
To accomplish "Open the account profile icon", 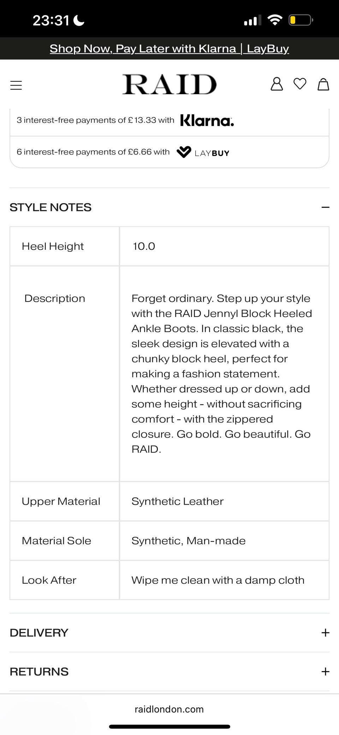I will (x=276, y=84).
